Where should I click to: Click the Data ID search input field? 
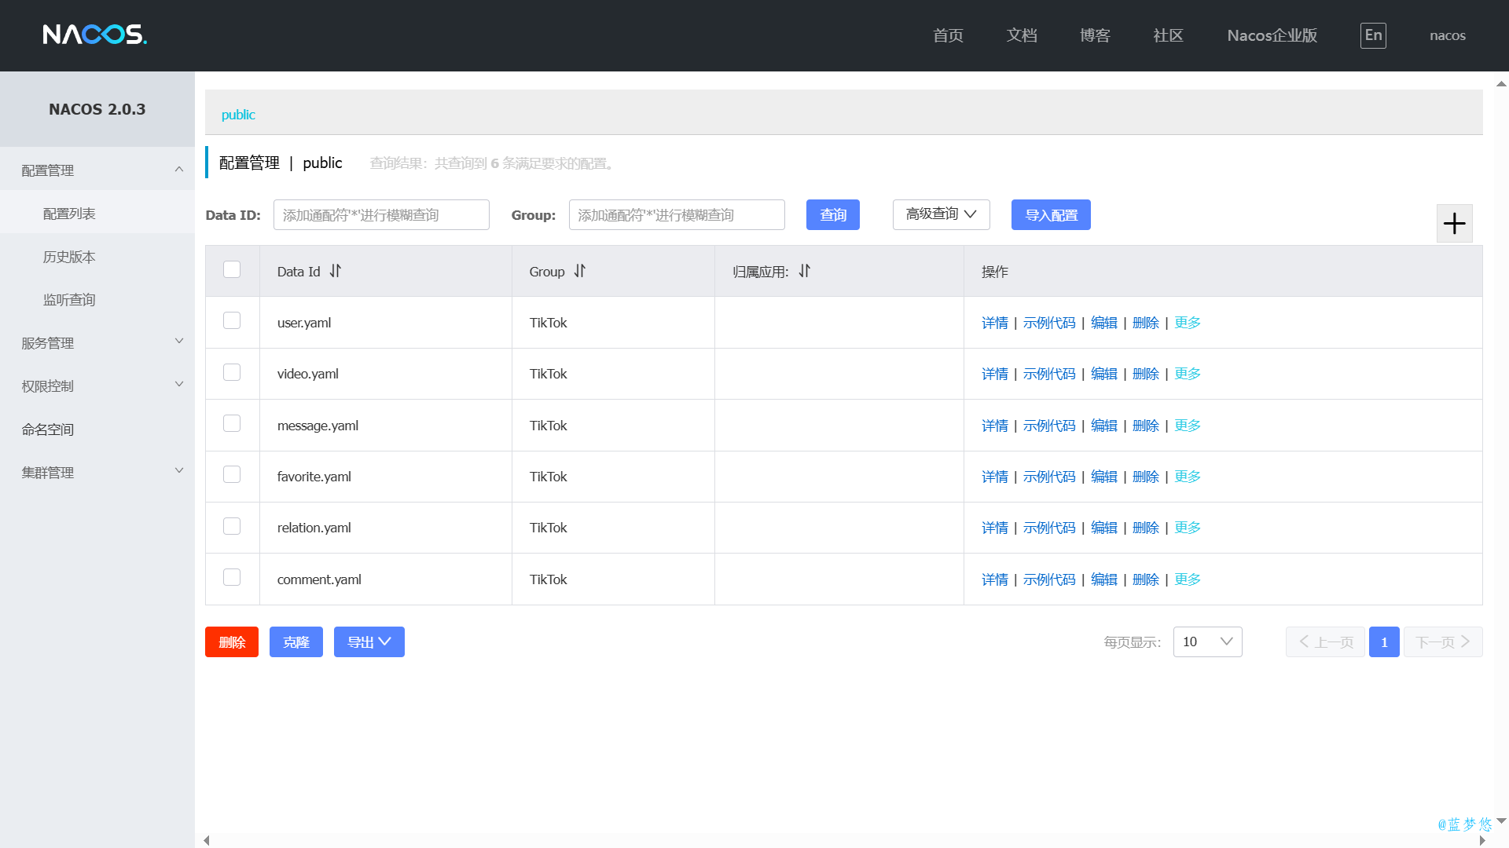coord(381,214)
